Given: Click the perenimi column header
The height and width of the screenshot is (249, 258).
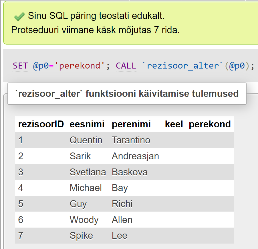Looking at the screenshot, I should coord(131,124).
